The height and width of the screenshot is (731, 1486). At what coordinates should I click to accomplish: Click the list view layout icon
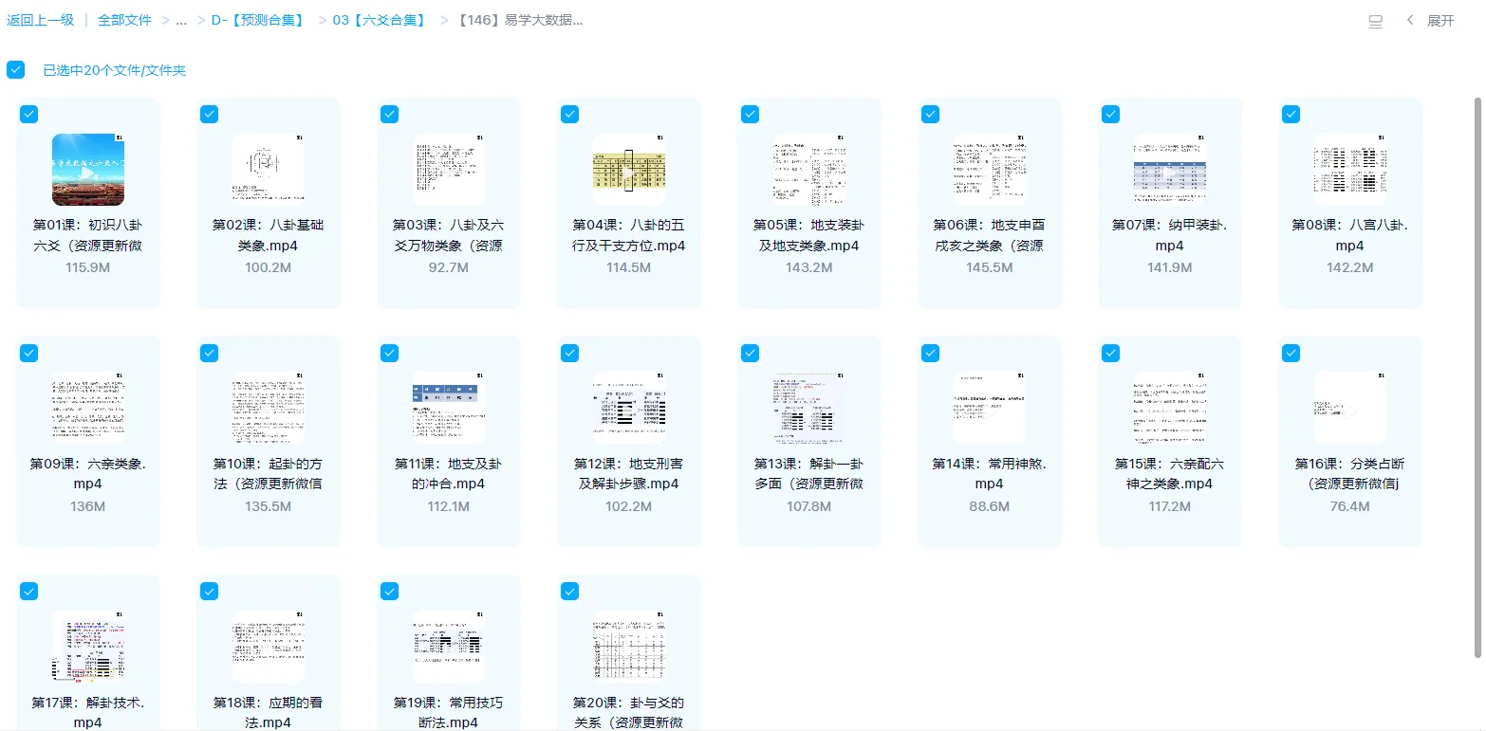click(1375, 21)
